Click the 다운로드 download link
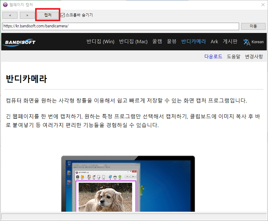The height and width of the screenshot is (221, 268). coord(213,56)
